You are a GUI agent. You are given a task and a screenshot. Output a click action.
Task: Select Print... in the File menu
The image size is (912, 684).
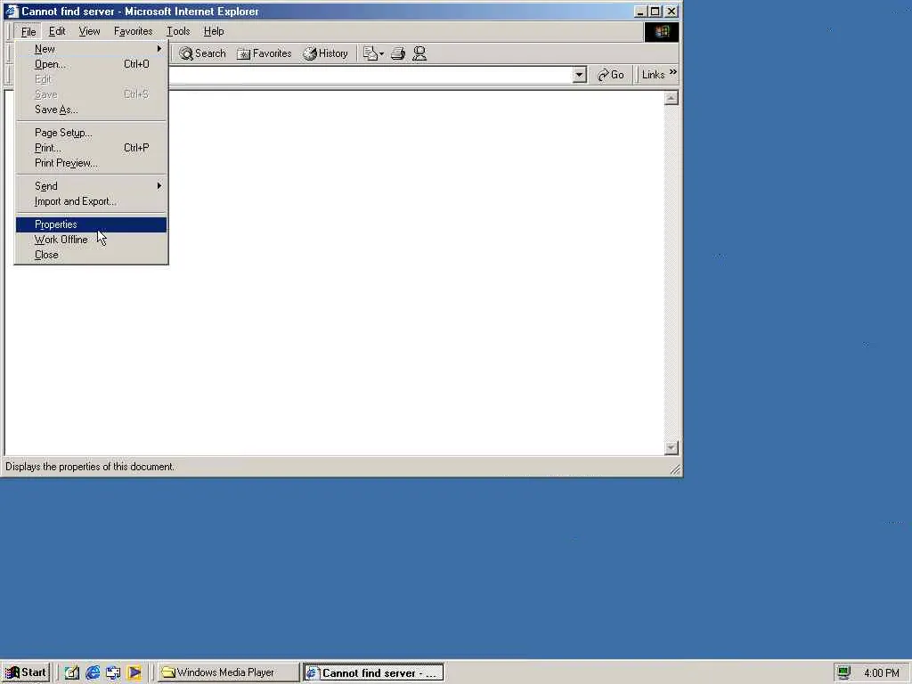coord(92,148)
